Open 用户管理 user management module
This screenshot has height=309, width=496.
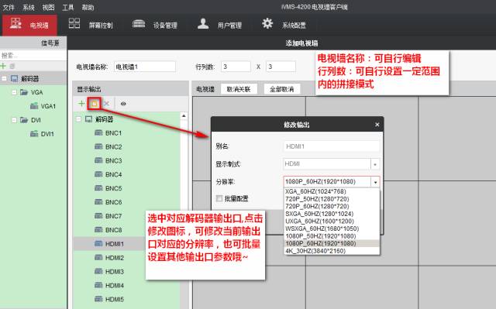(219, 24)
